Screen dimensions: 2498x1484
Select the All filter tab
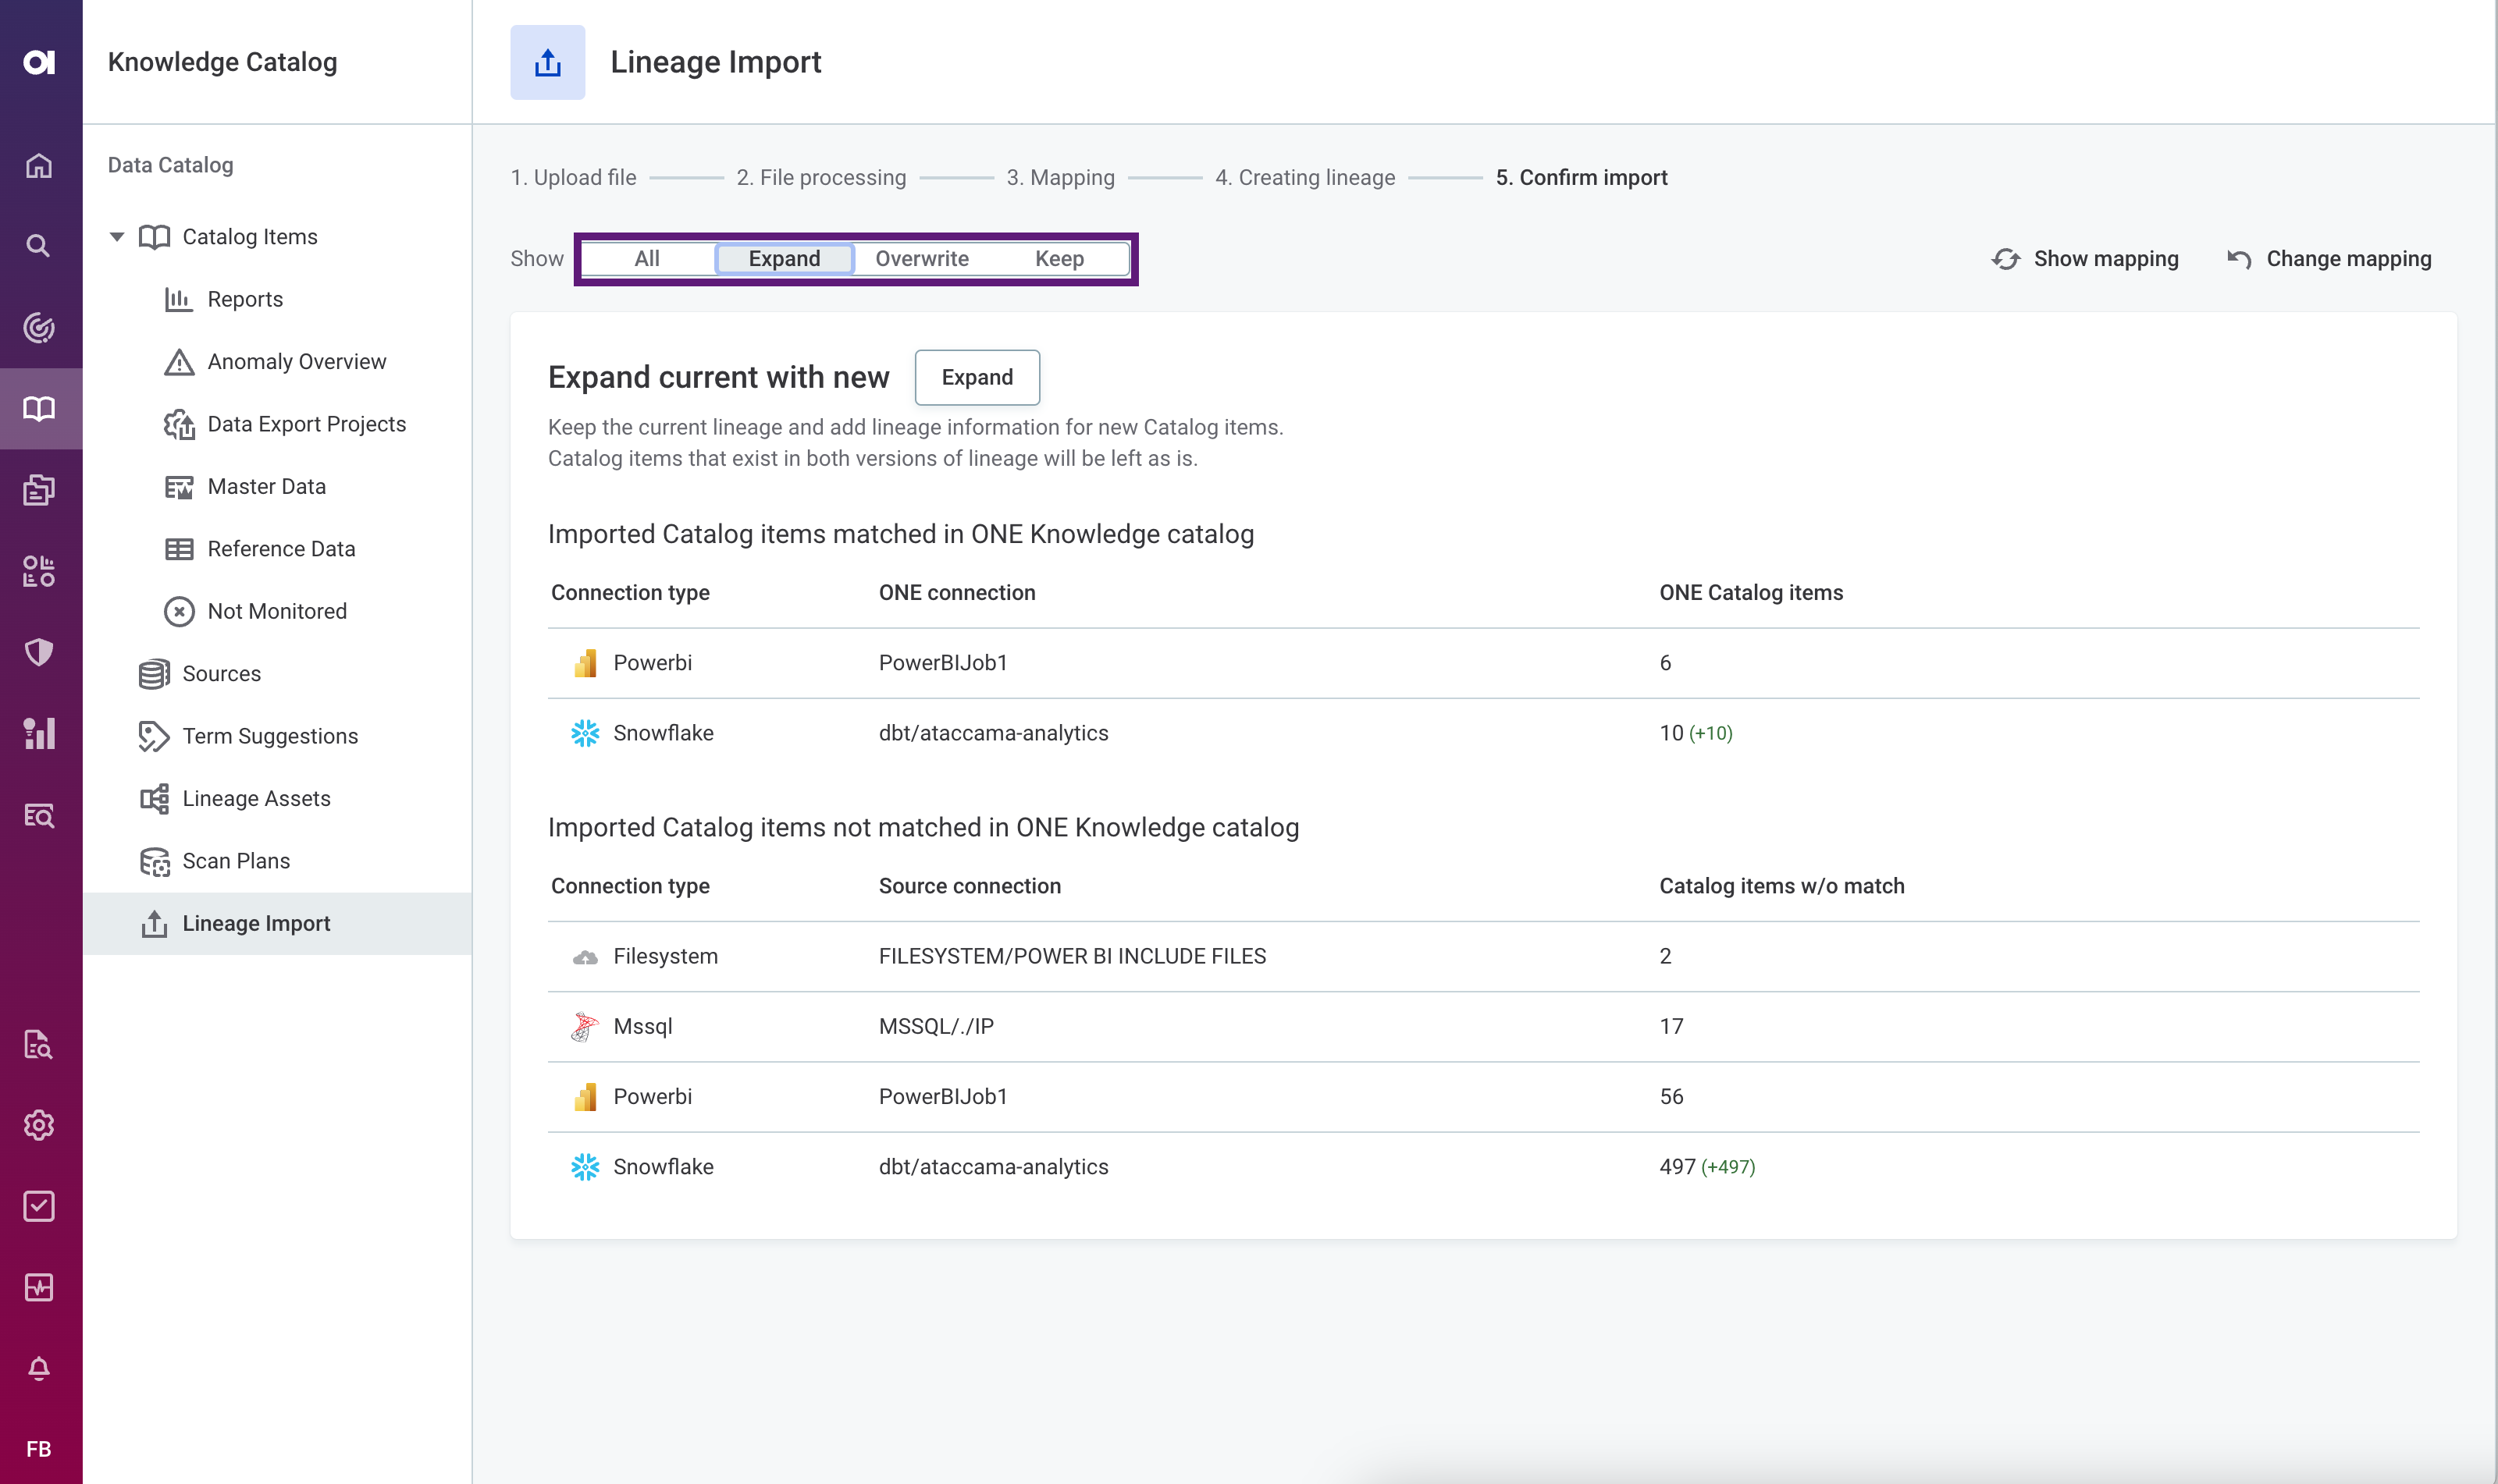point(645,258)
